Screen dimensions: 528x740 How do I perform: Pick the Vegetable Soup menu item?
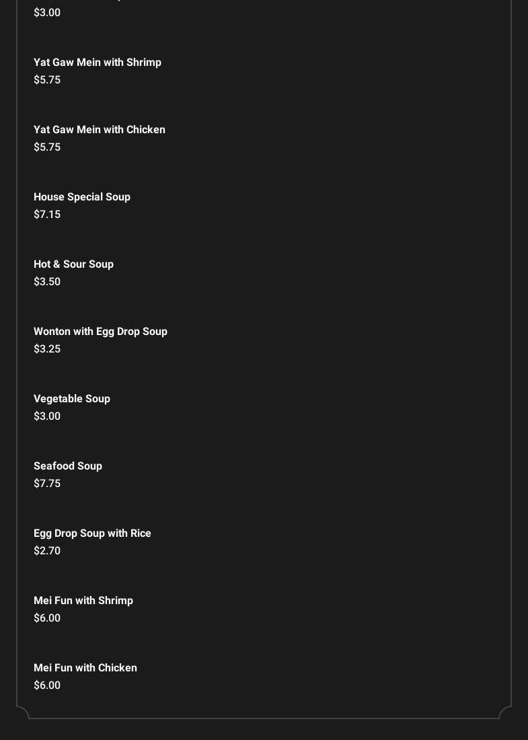pos(72,399)
